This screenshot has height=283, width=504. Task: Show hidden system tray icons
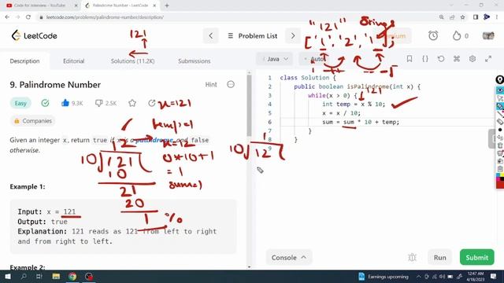coord(418,276)
